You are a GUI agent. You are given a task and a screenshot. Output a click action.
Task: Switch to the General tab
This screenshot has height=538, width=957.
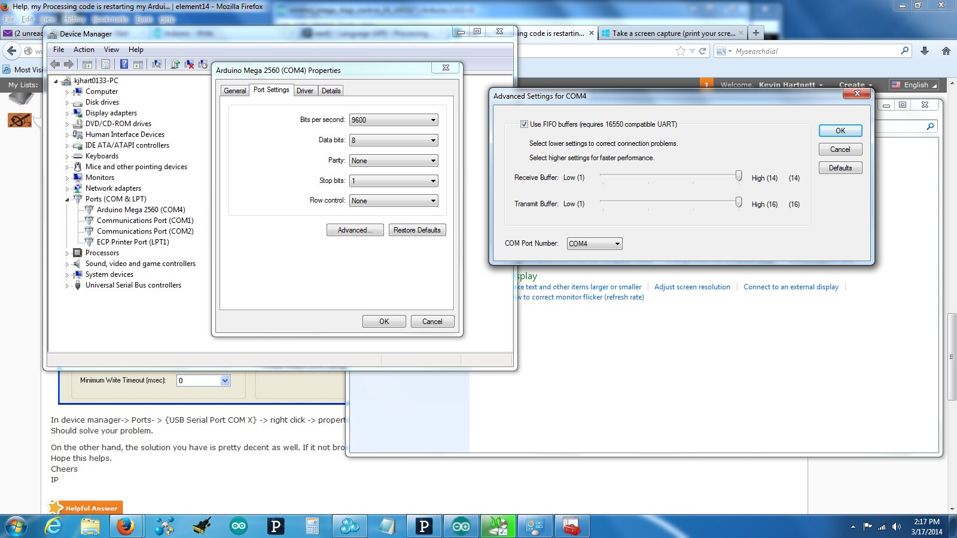tap(235, 91)
